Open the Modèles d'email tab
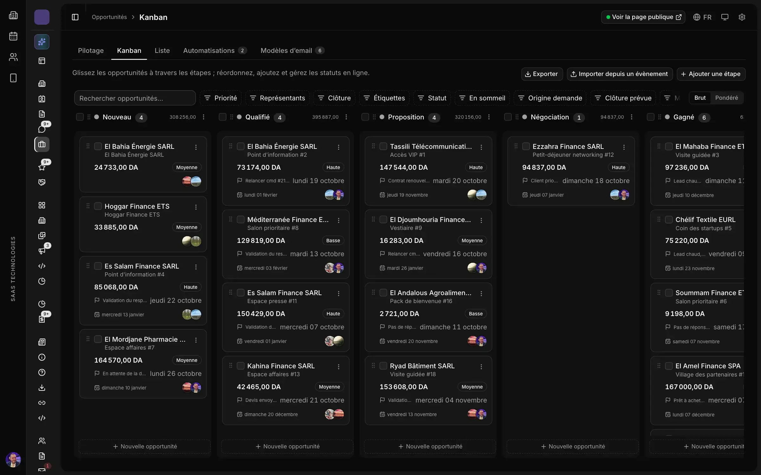The height and width of the screenshot is (475, 761). [x=292, y=51]
